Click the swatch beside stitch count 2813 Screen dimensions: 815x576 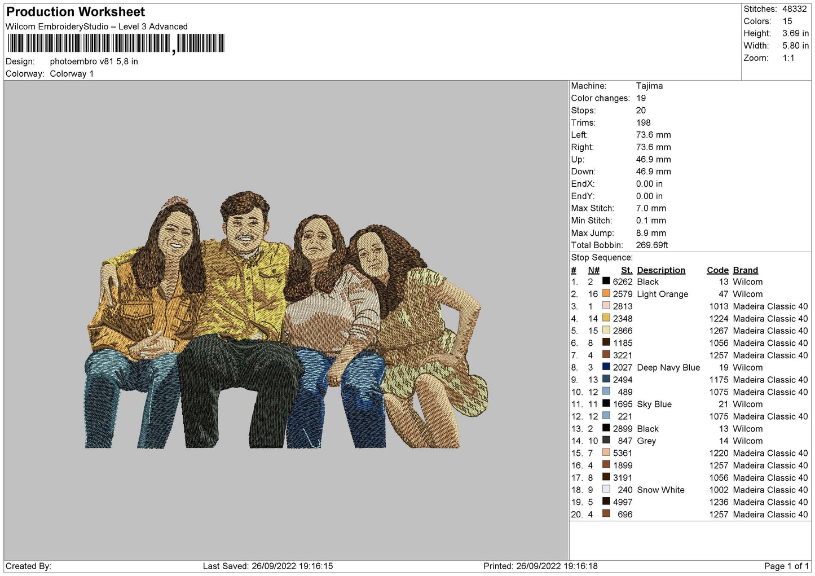click(606, 306)
